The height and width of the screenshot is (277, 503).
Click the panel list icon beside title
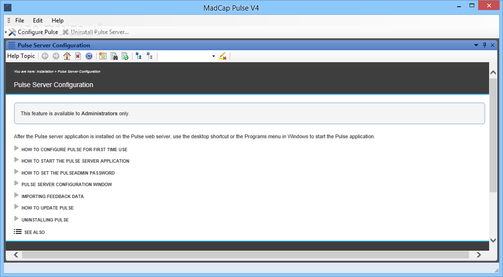click(11, 45)
